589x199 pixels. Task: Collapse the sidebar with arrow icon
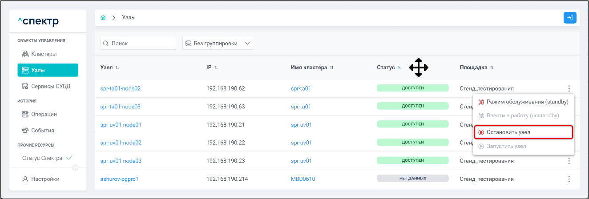coord(75,167)
